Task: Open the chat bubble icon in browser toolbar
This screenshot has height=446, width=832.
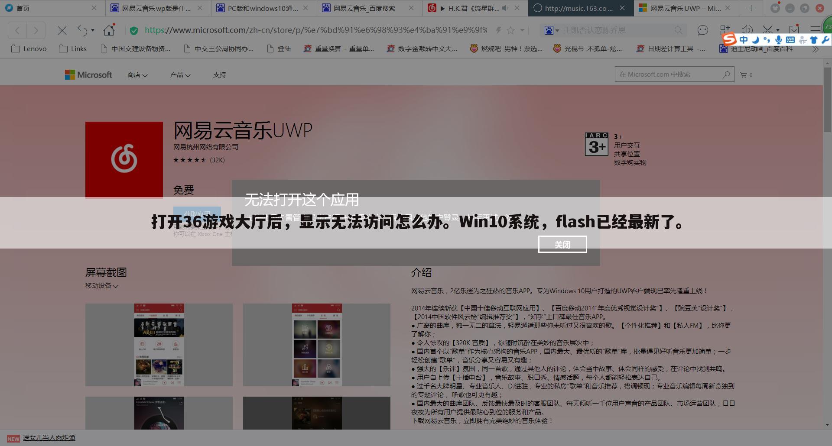Action: click(x=702, y=30)
